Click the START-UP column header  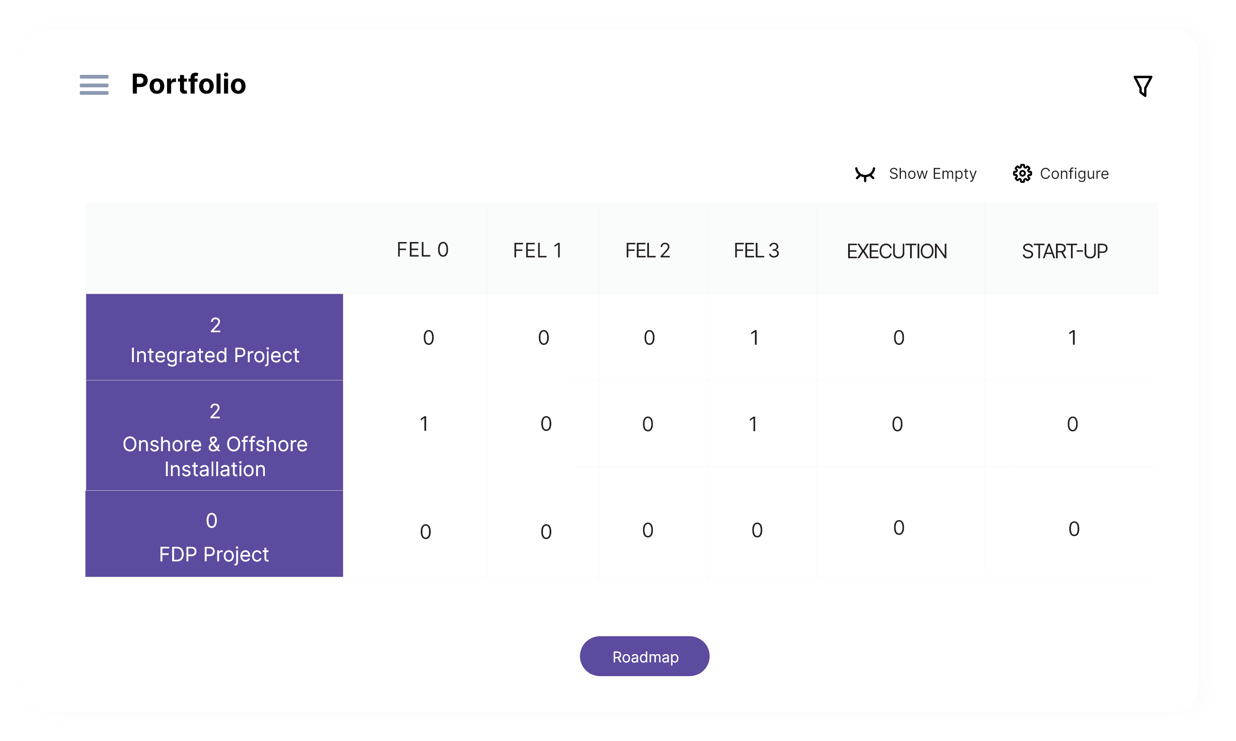point(1064,251)
